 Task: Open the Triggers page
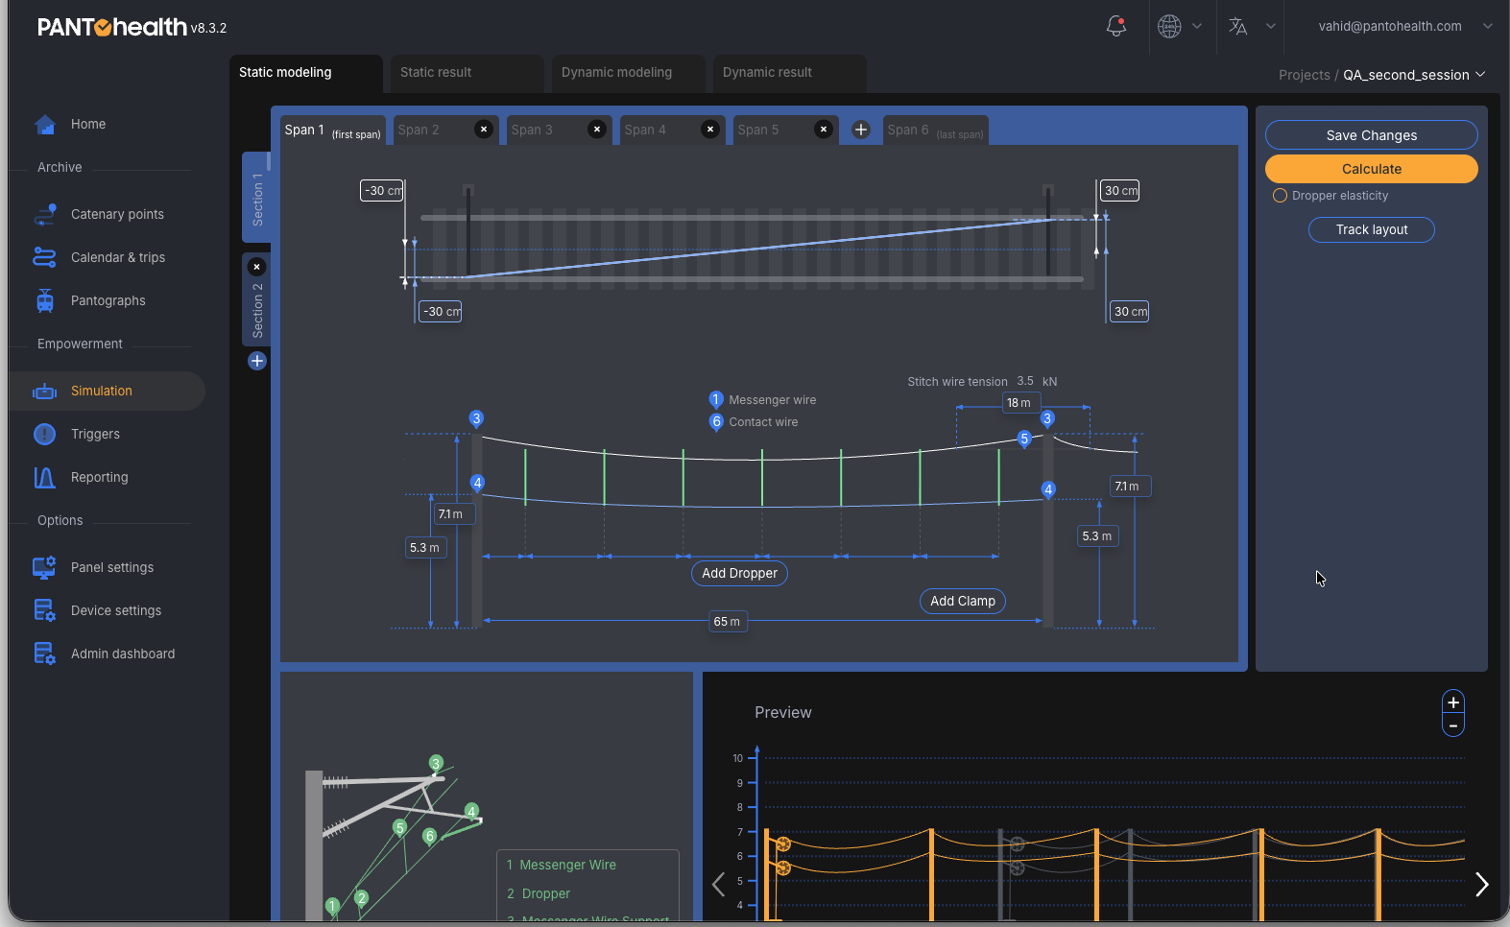[x=95, y=434]
